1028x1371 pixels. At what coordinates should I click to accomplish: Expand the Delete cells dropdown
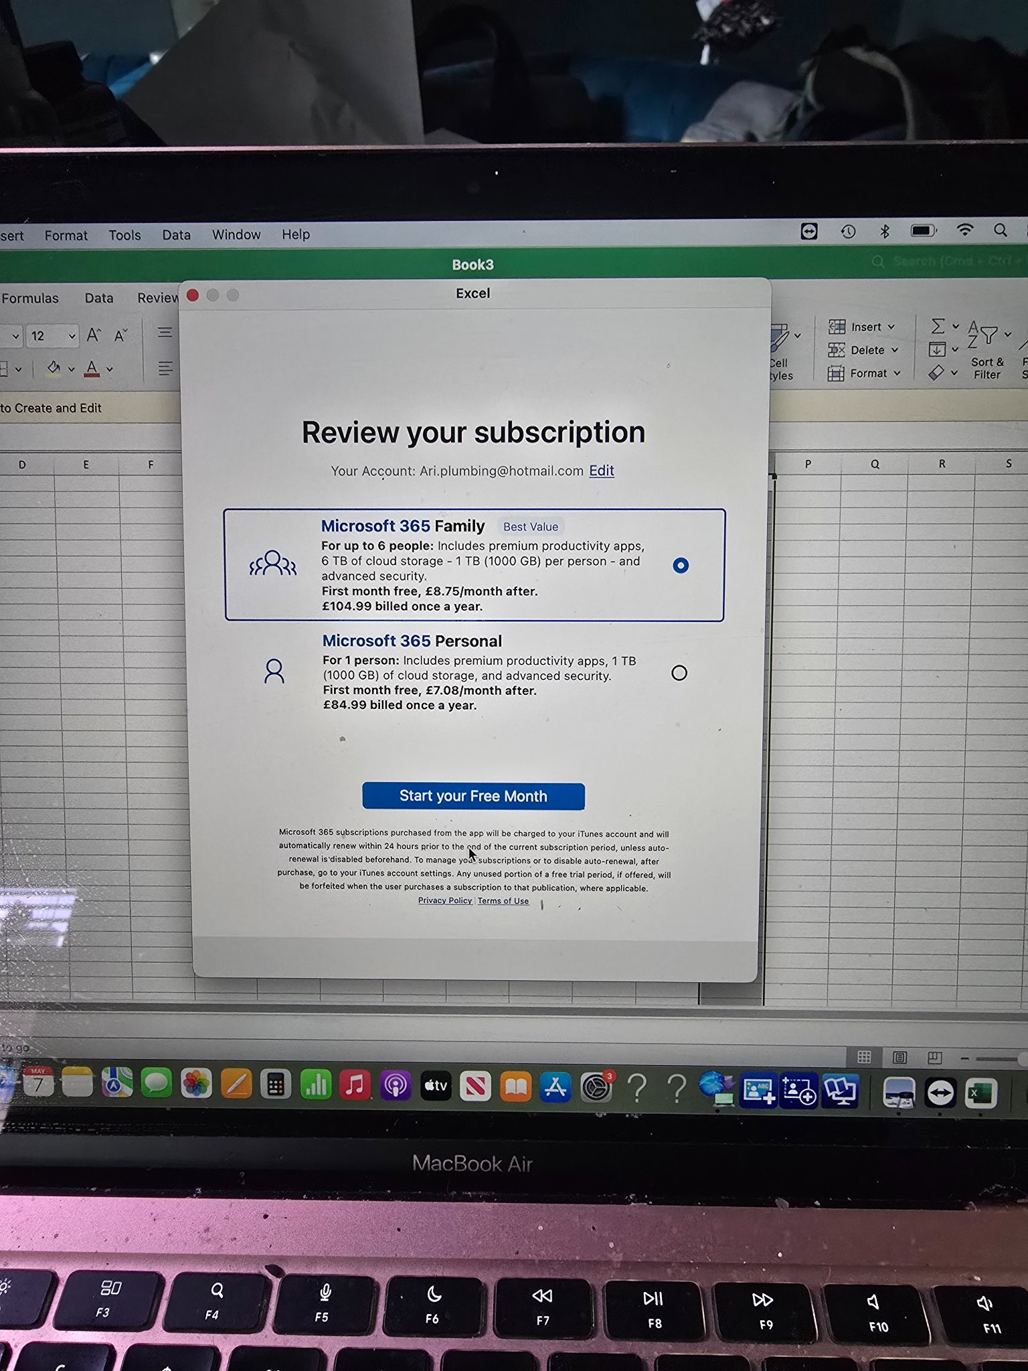click(895, 350)
